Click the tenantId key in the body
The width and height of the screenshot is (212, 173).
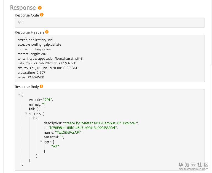coord(51,137)
